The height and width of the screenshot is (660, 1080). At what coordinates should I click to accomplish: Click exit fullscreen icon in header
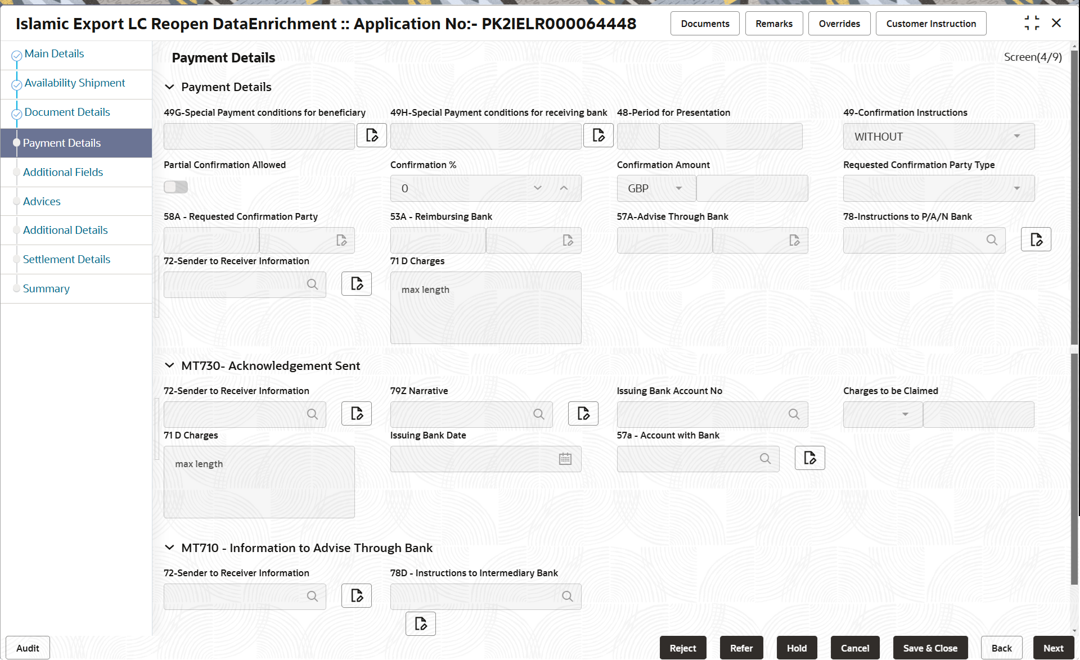[x=1032, y=23]
